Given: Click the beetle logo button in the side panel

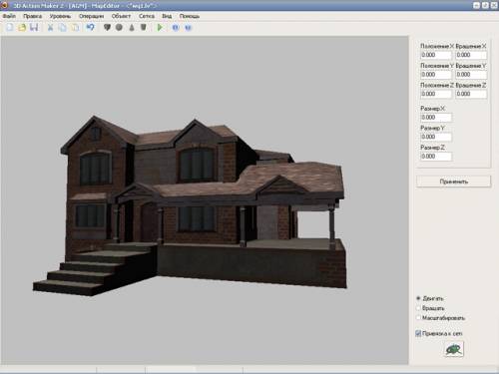Looking at the screenshot, I should (453, 349).
